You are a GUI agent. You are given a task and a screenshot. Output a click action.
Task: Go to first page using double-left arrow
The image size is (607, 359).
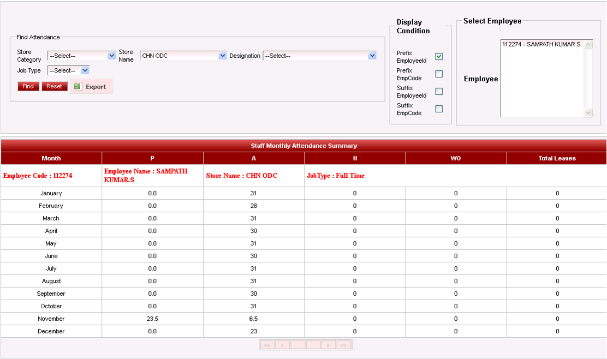pyautogui.click(x=267, y=345)
